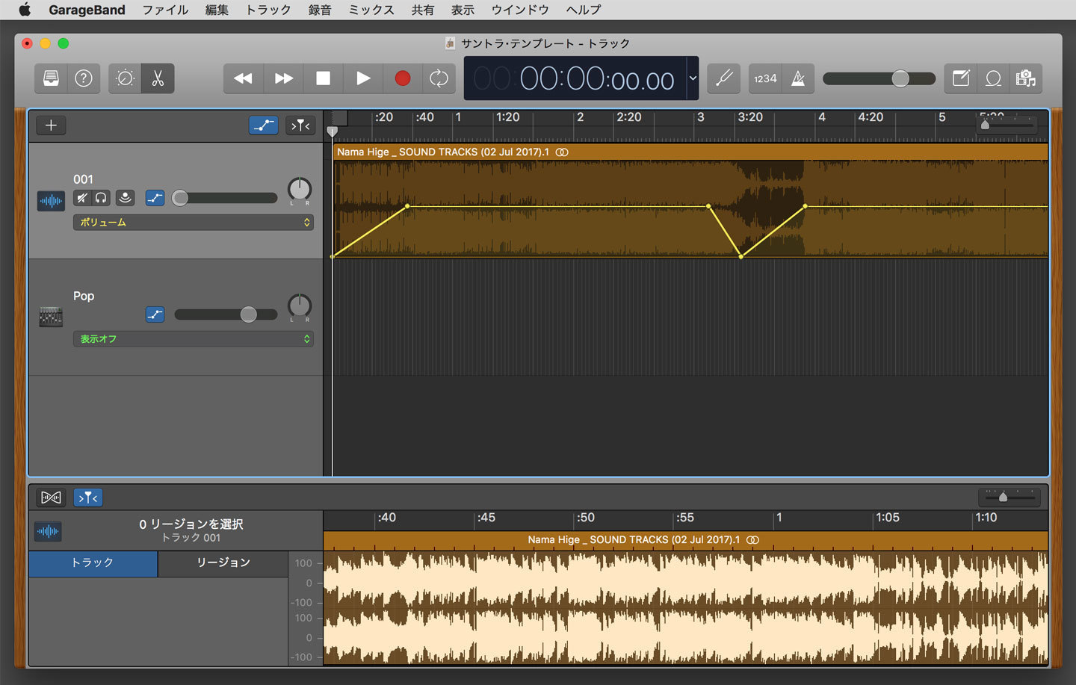
Task: Open the ボリューム automation parameter dropdown
Action: coord(194,223)
